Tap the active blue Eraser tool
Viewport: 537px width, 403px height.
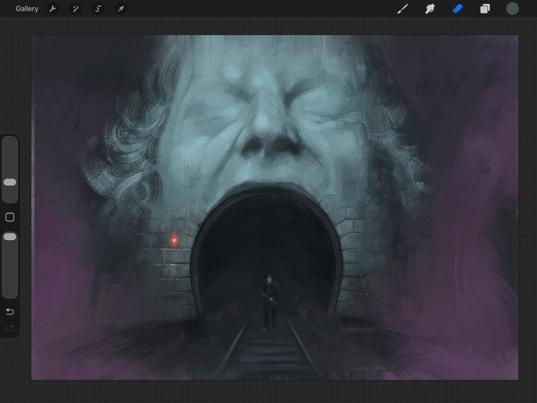(x=457, y=9)
